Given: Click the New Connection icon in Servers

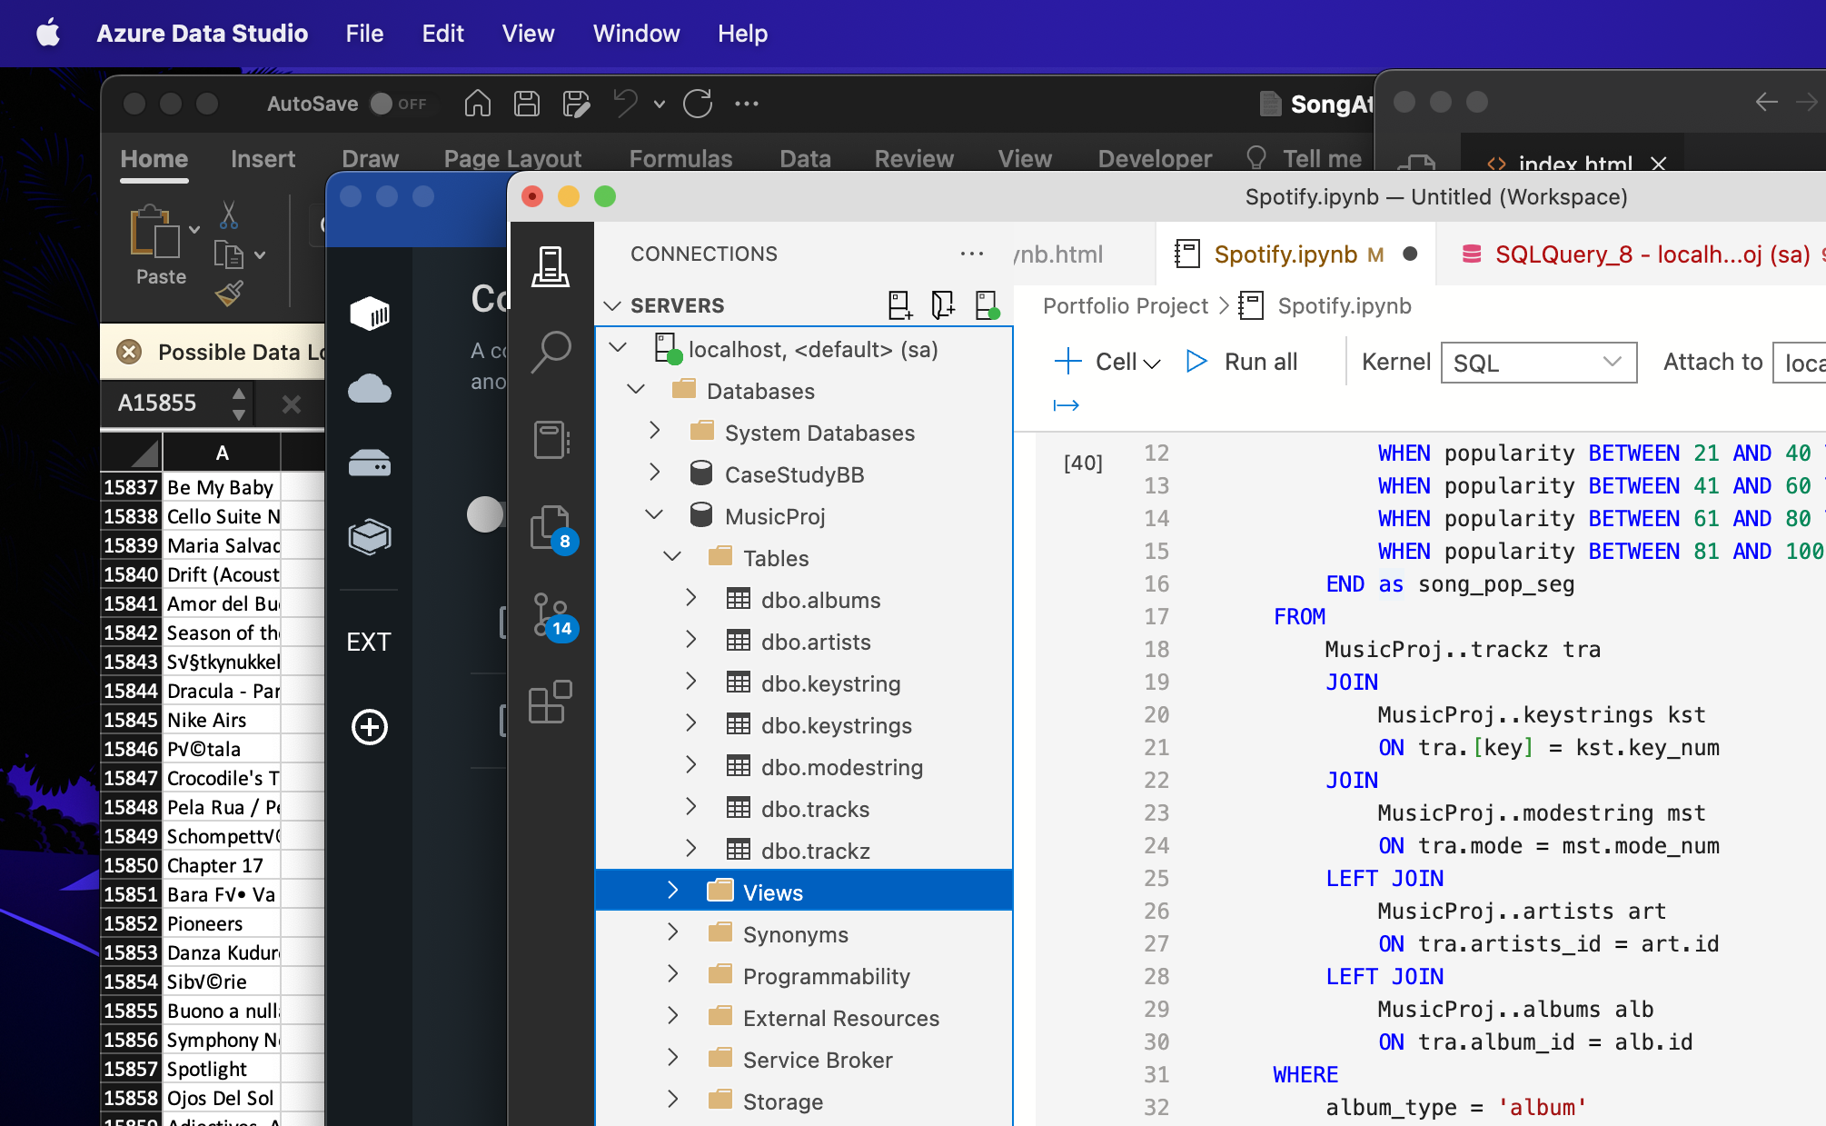Looking at the screenshot, I should (899, 305).
